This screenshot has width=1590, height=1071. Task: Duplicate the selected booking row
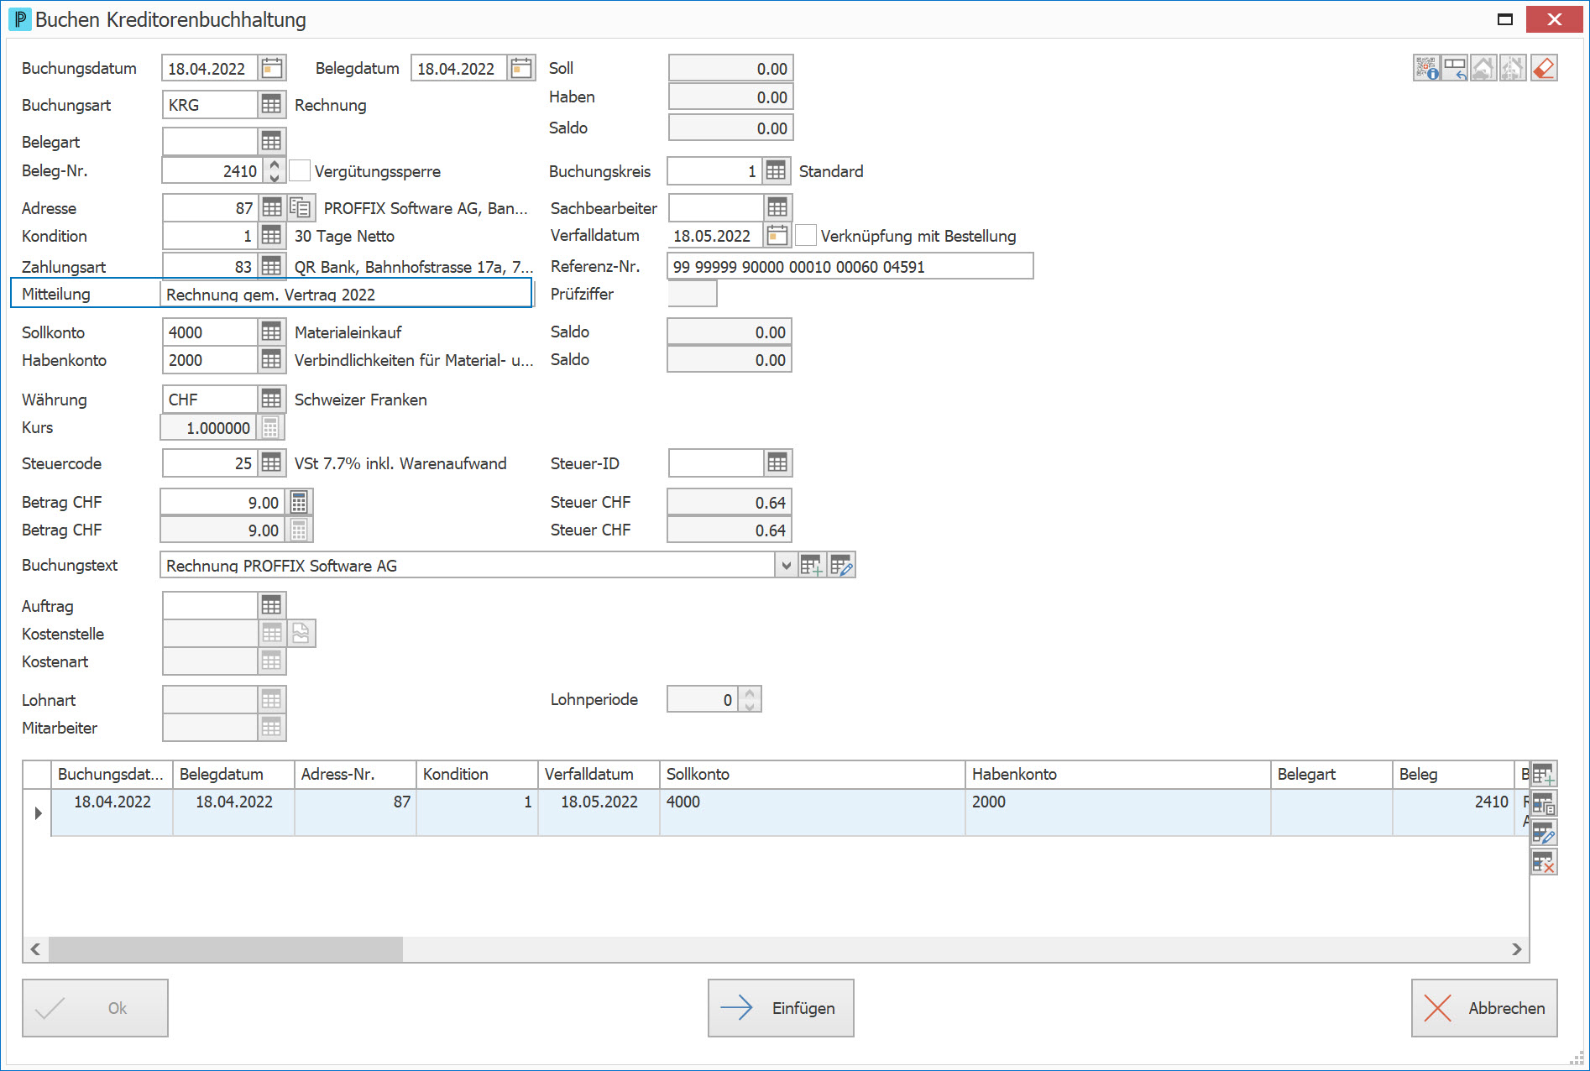(1543, 803)
